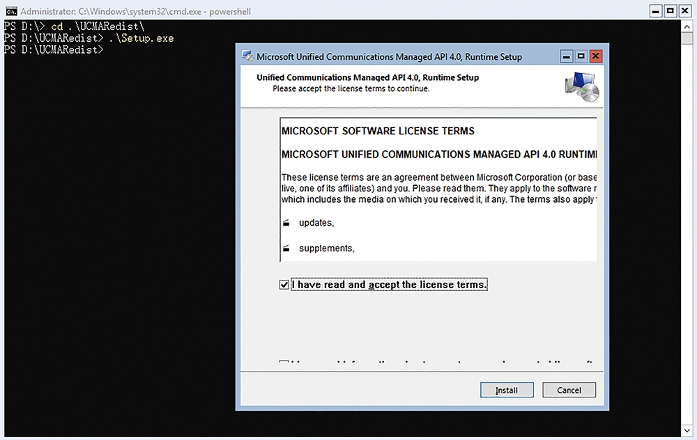Click the setup installer icon in dialog title

click(247, 56)
